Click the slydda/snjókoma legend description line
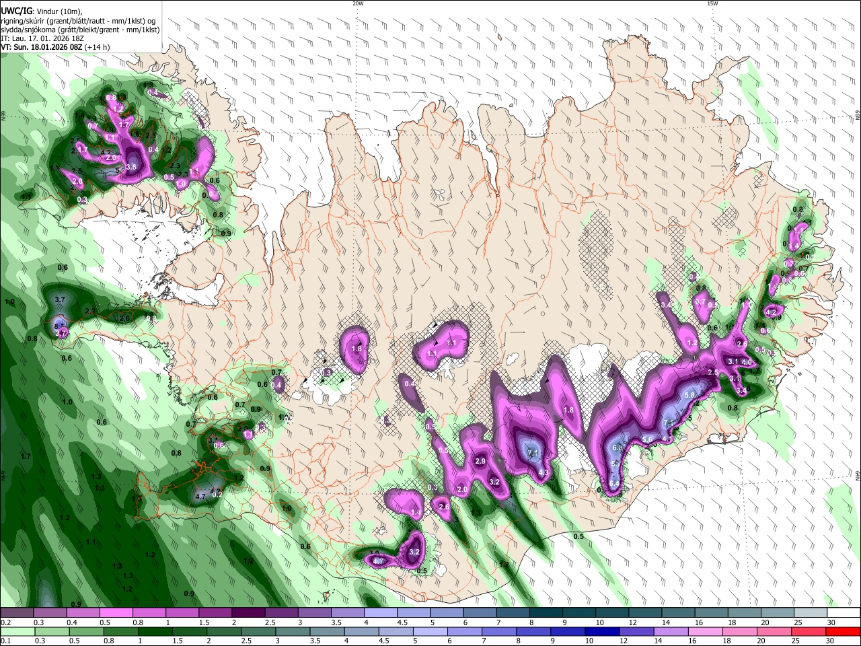The height and width of the screenshot is (646, 861). click(x=80, y=29)
